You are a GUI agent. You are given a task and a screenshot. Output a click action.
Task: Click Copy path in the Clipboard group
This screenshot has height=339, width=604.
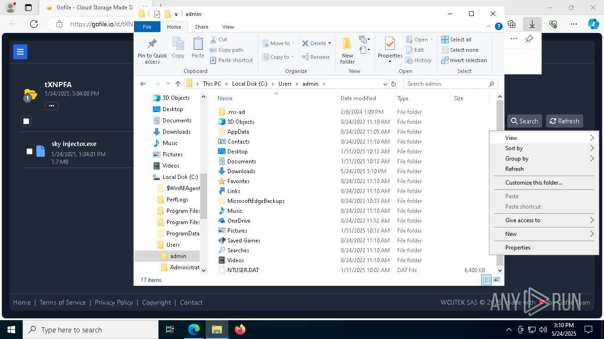[x=226, y=50]
